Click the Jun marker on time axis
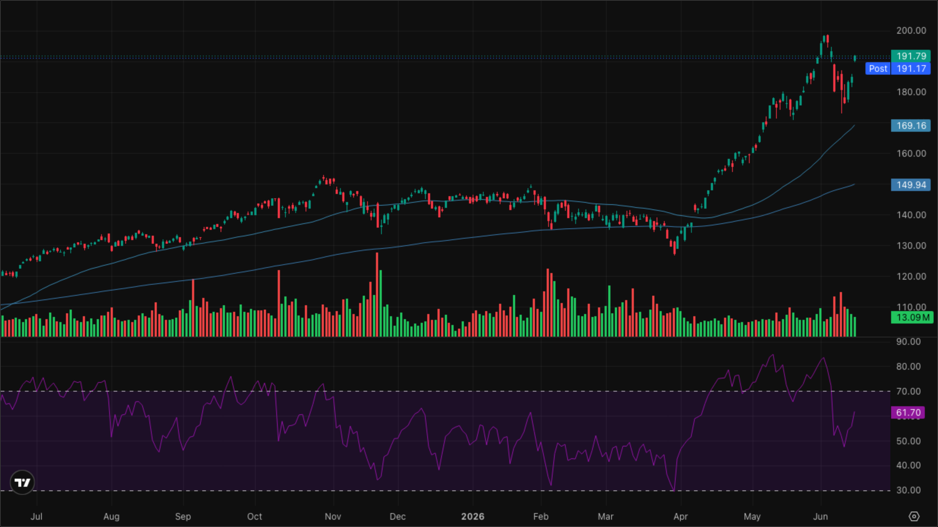Image resolution: width=938 pixels, height=527 pixels. tap(820, 516)
